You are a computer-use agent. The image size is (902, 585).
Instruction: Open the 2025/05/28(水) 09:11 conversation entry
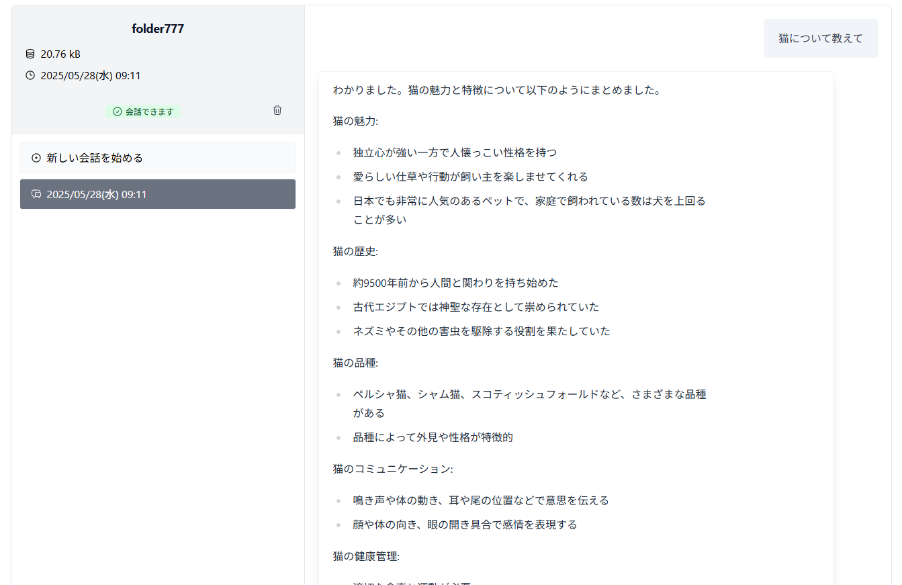pyautogui.click(x=158, y=194)
